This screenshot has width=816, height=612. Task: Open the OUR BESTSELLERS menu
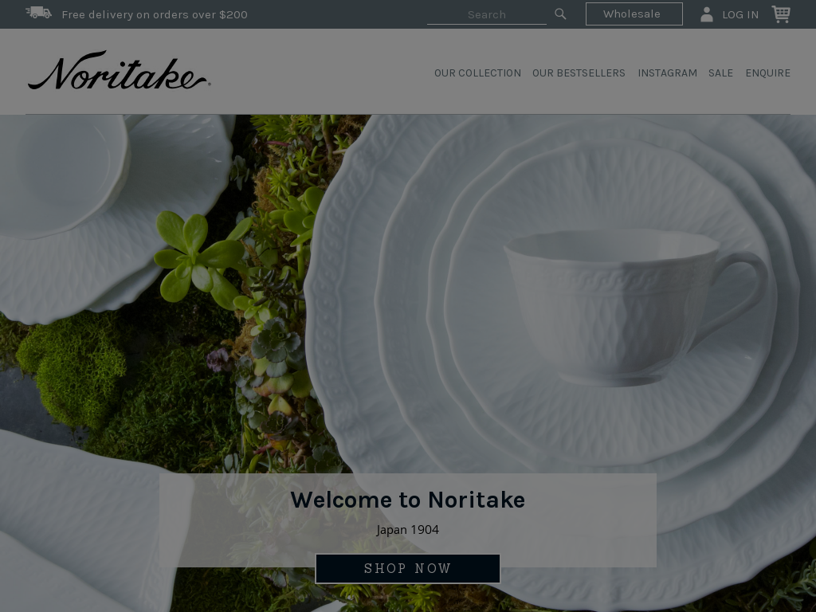[x=579, y=73]
